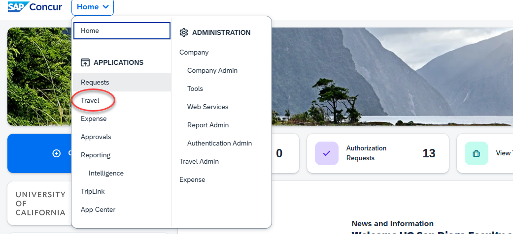Click the purple checkmark Authorization Requests icon
This screenshot has height=234, width=513.
326,153
